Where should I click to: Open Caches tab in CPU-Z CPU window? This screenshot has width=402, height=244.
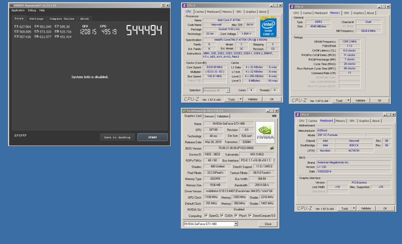200,12
